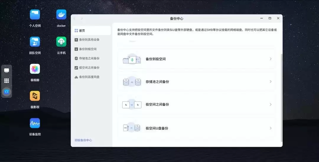Screen dimensions: 319x162
Task: Click the desktop monitor icon in dock
Action: pos(6,70)
